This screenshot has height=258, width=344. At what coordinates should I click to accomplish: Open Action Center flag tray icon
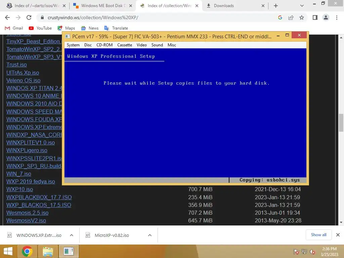tap(296, 251)
